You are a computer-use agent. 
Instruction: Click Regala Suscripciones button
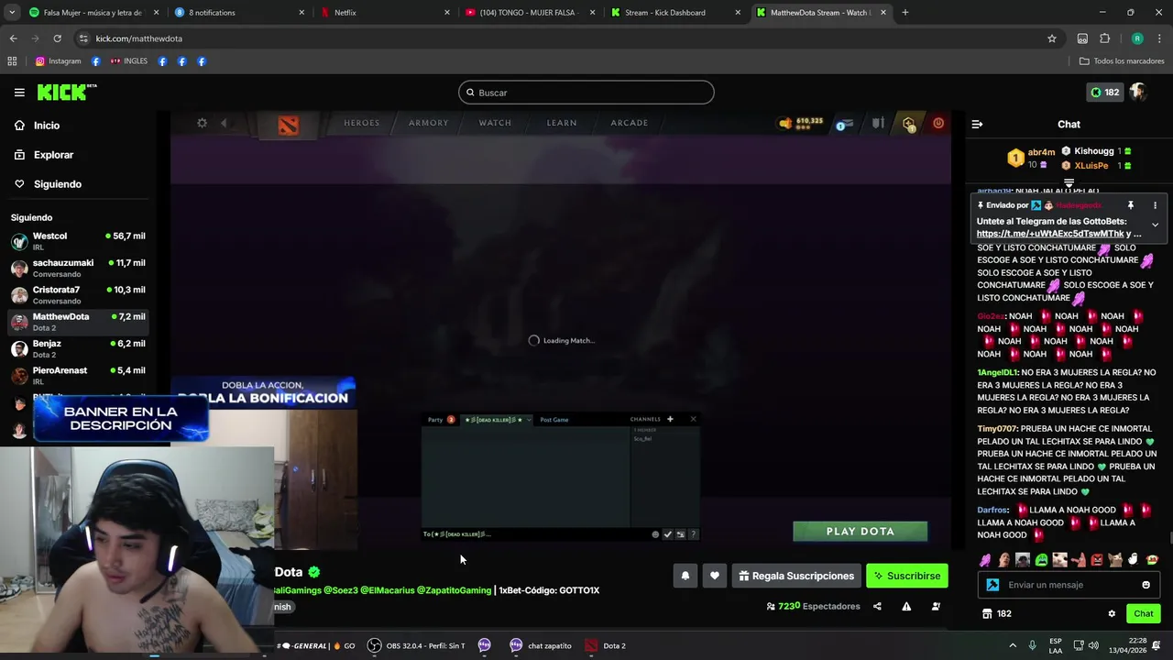(x=796, y=576)
